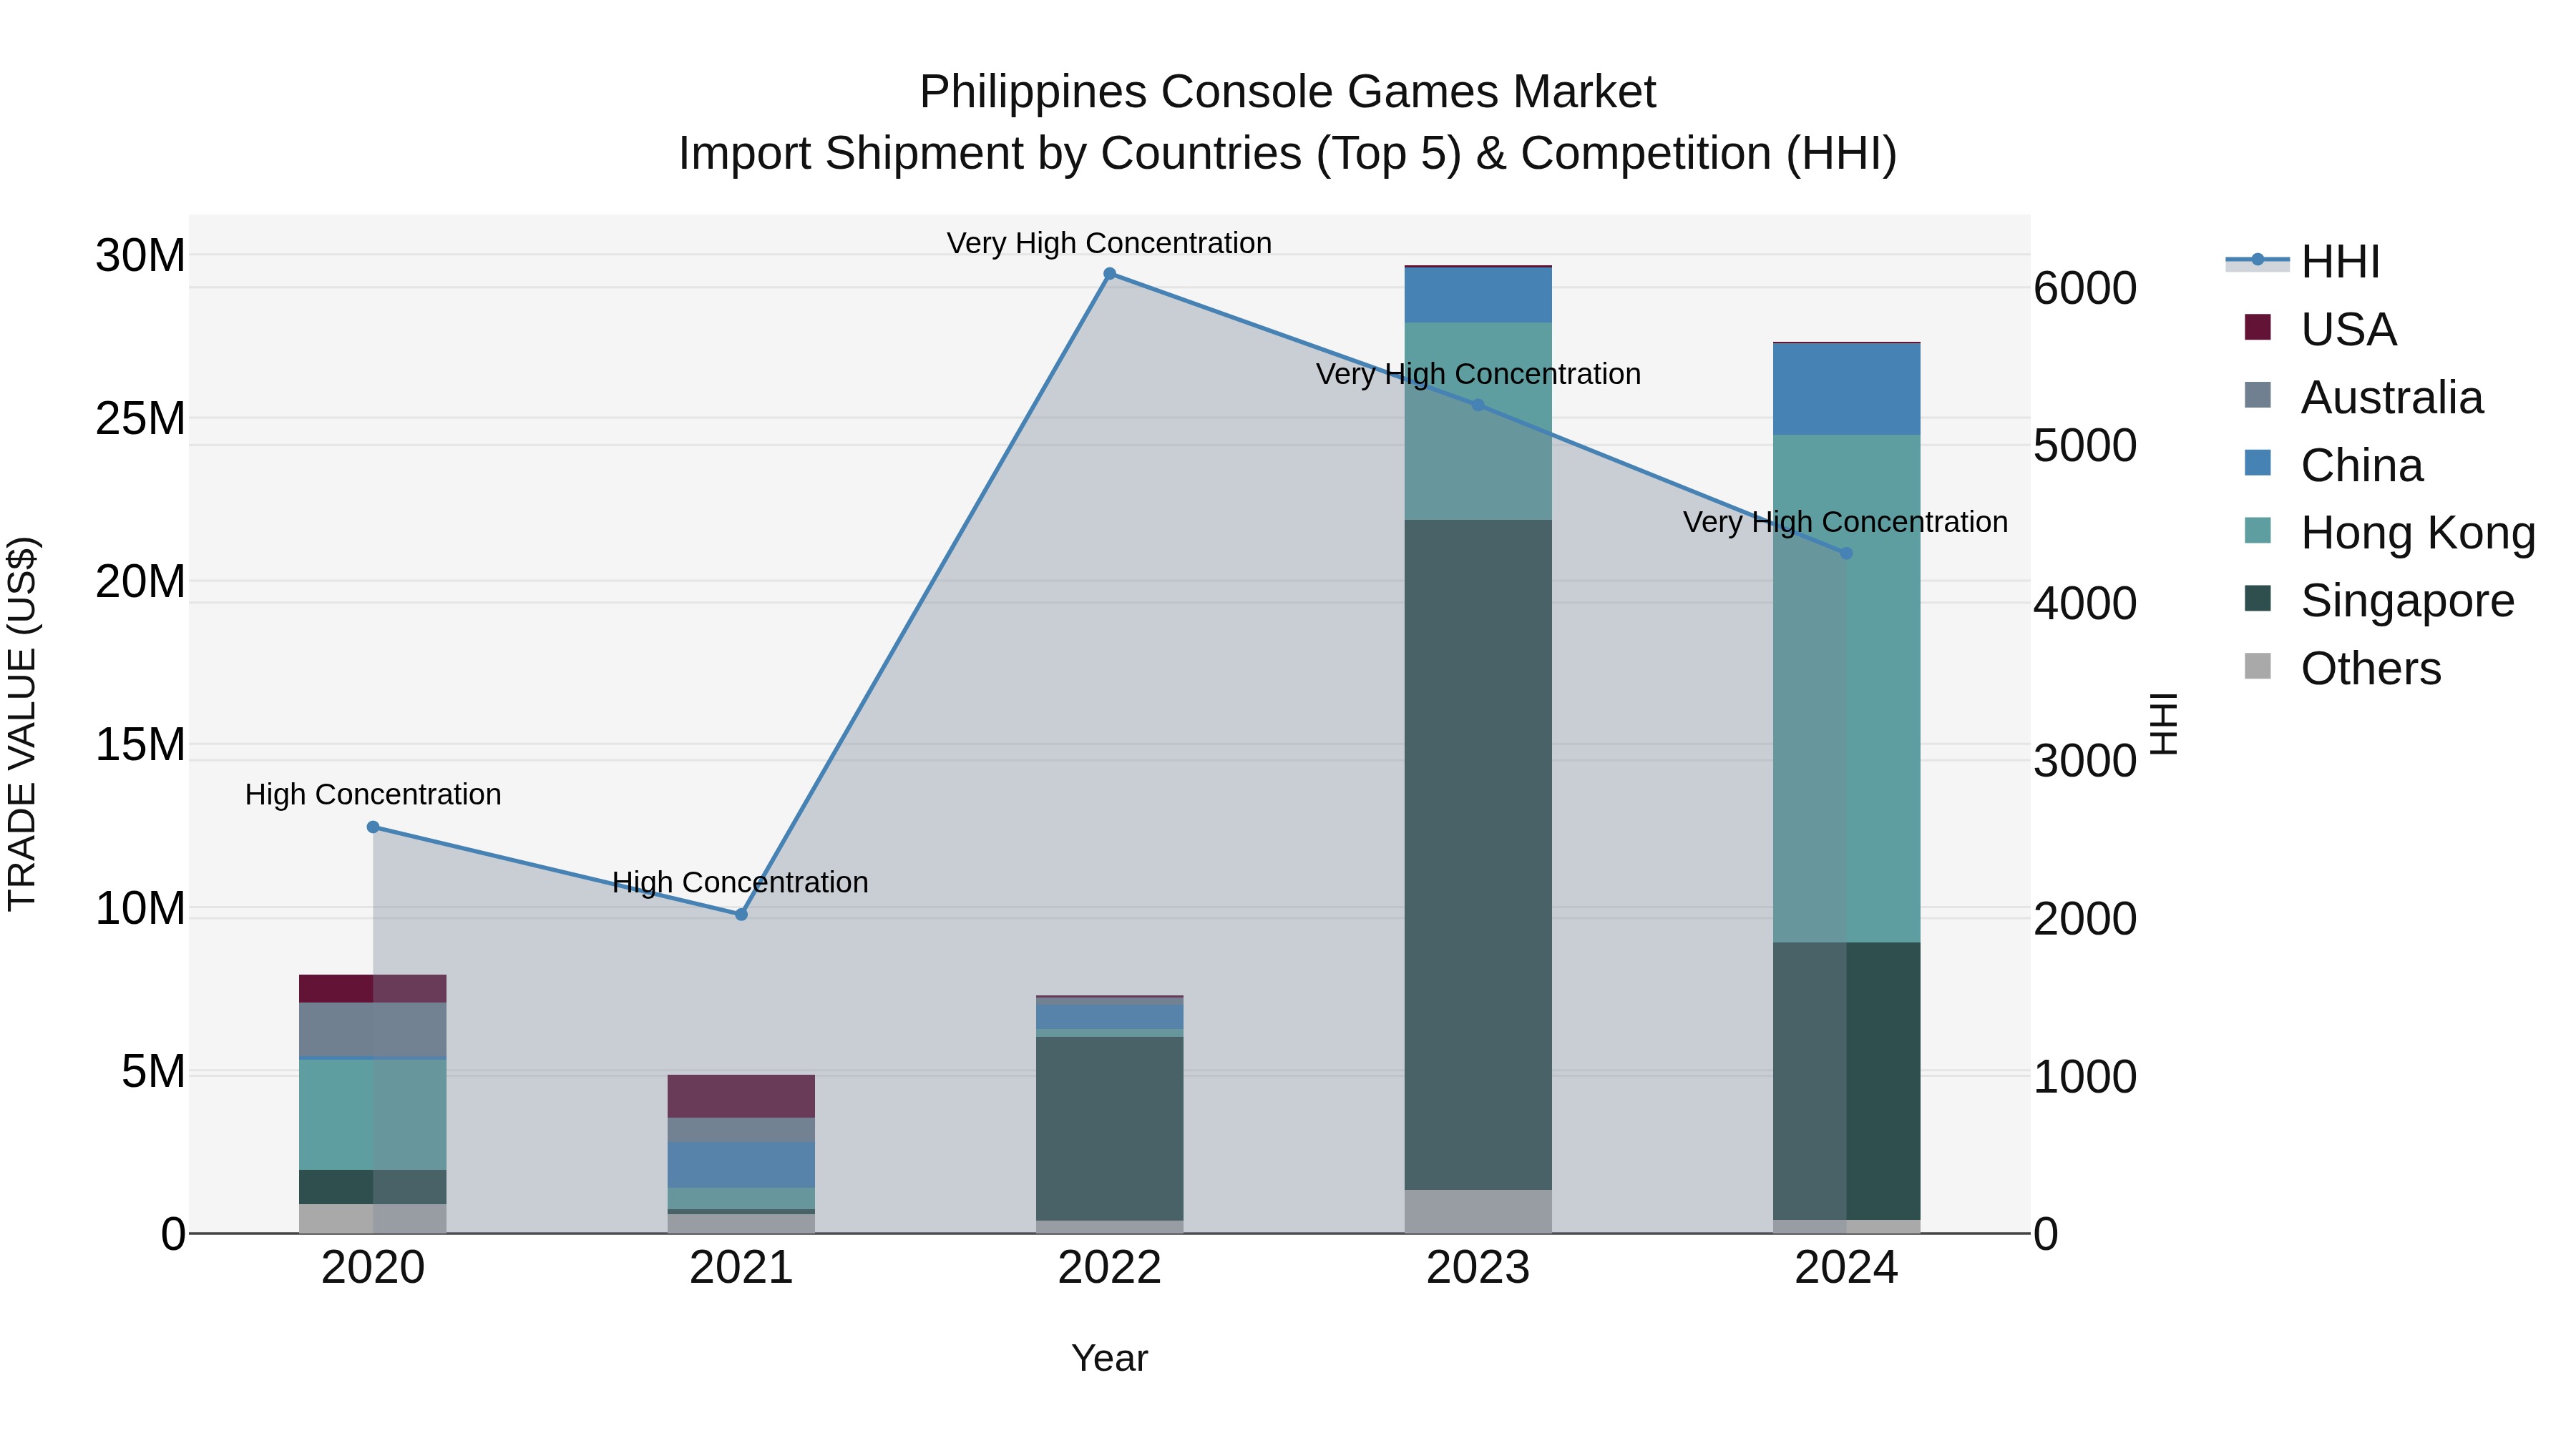Click the 2024 Hong Kong bar segment

(x=1846, y=689)
